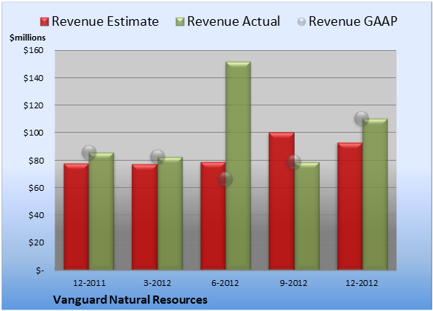The image size is (433, 311).
Task: Click the "$-" zero y-axis label
Action: point(40,270)
